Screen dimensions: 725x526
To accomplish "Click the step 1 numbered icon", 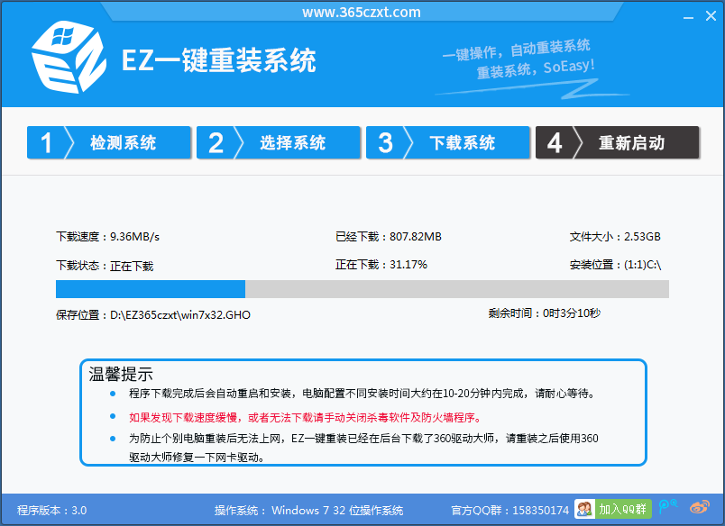I will coord(49,142).
